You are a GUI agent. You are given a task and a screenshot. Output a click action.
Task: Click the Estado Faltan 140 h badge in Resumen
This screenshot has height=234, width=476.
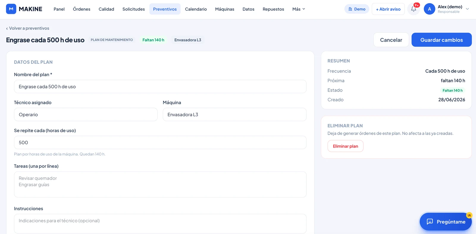(452, 90)
